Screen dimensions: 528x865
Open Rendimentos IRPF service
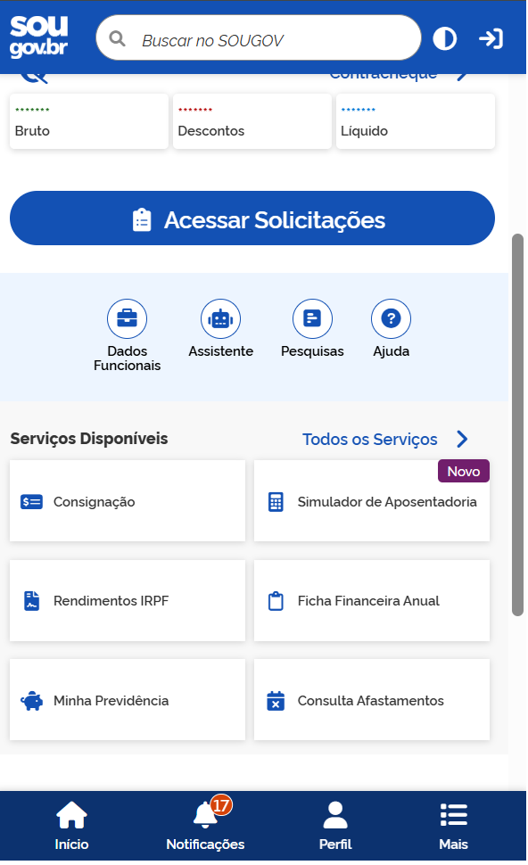point(128,603)
